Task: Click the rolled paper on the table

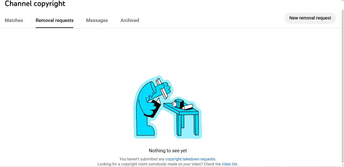Action: [x=187, y=107]
